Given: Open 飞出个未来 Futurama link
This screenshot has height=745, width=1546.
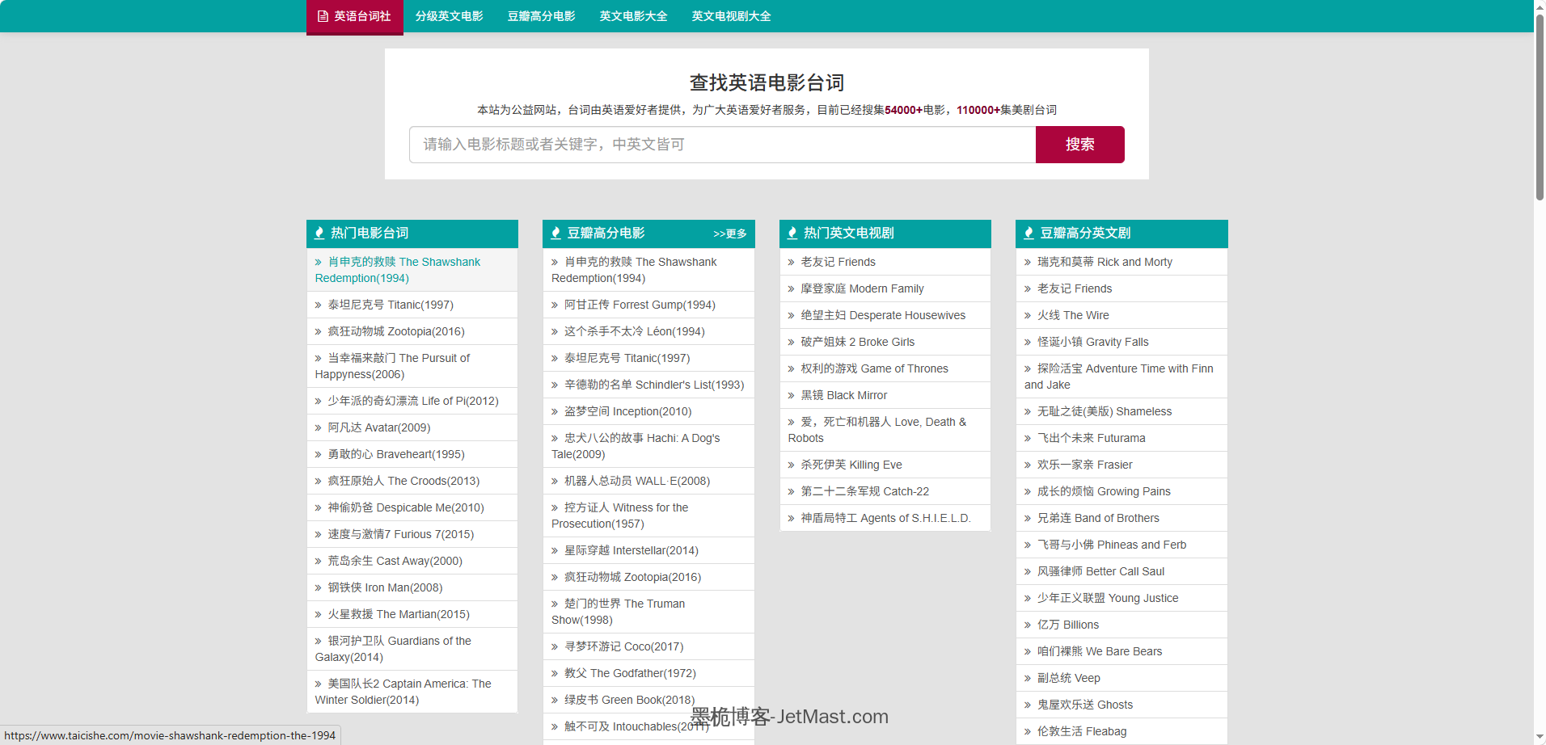Looking at the screenshot, I should (1091, 438).
